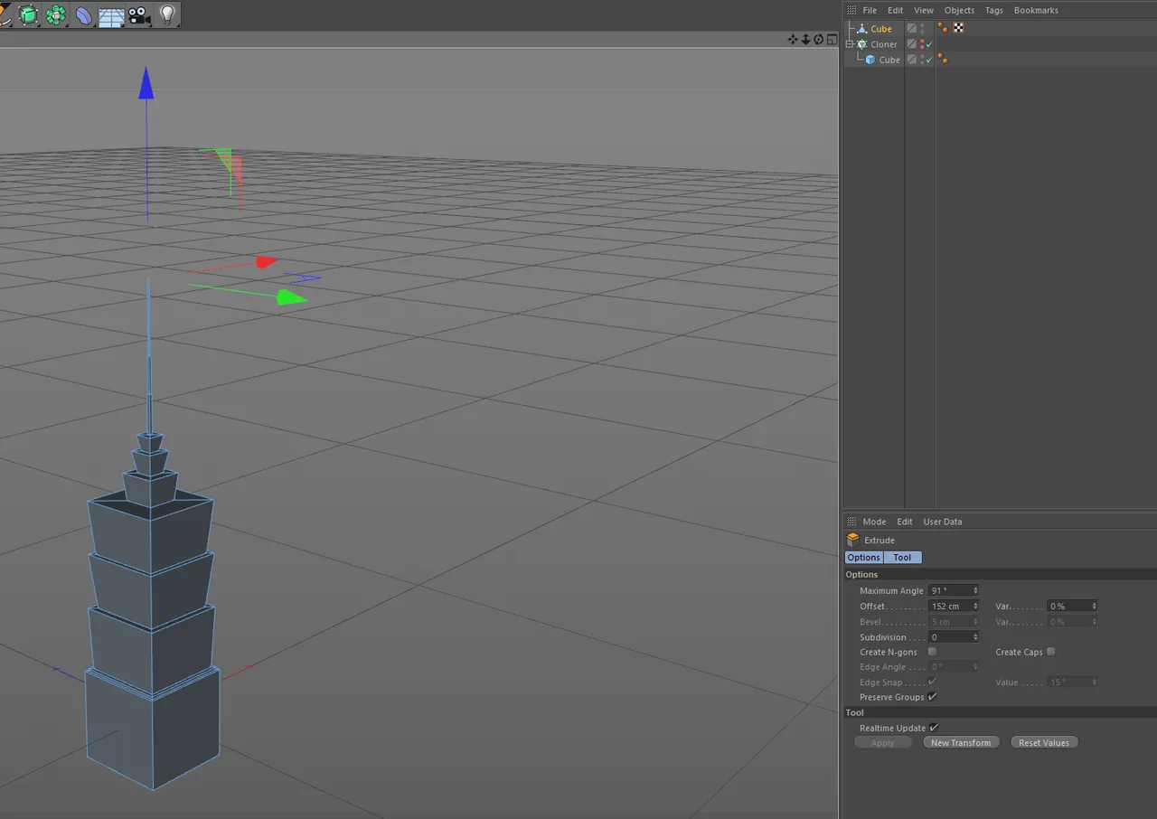Click the layer square of the Cloner

tap(911, 43)
